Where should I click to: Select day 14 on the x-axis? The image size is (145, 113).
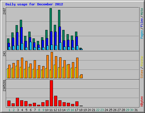point(64,110)
